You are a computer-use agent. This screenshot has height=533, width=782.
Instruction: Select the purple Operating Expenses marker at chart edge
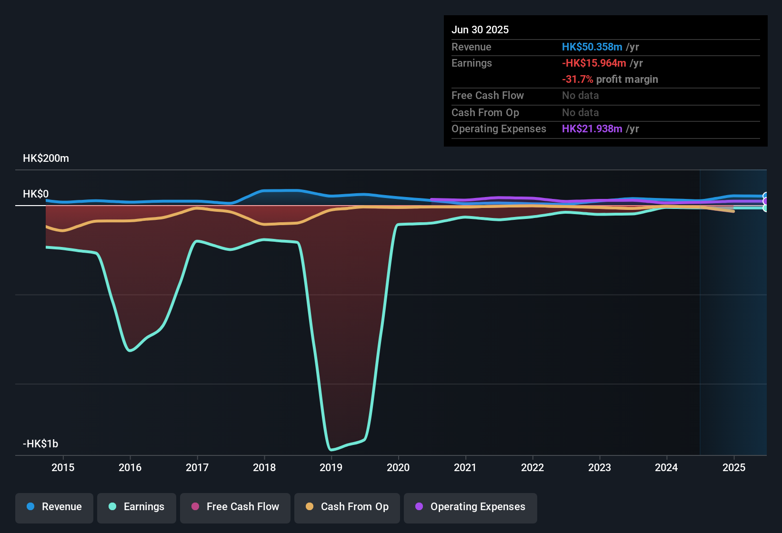pos(765,201)
